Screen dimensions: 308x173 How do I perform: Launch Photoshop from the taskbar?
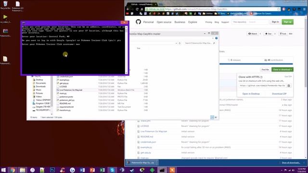coord(52,170)
